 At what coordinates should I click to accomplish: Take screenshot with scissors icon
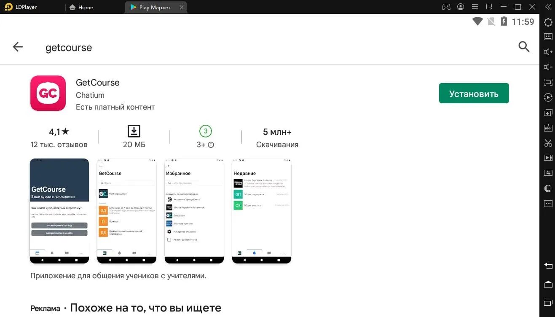(x=548, y=143)
